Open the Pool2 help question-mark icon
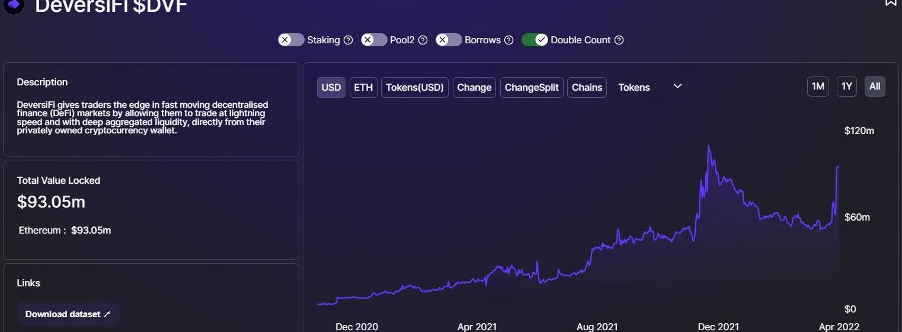902x332 pixels. point(423,40)
